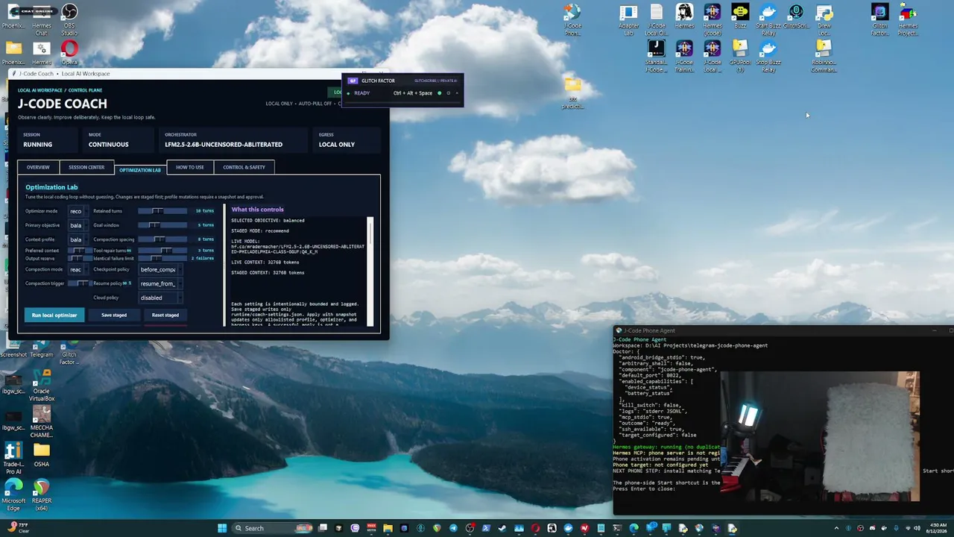954x537 pixels.
Task: Open File Explorer from the taskbar
Action: [x=388, y=528]
